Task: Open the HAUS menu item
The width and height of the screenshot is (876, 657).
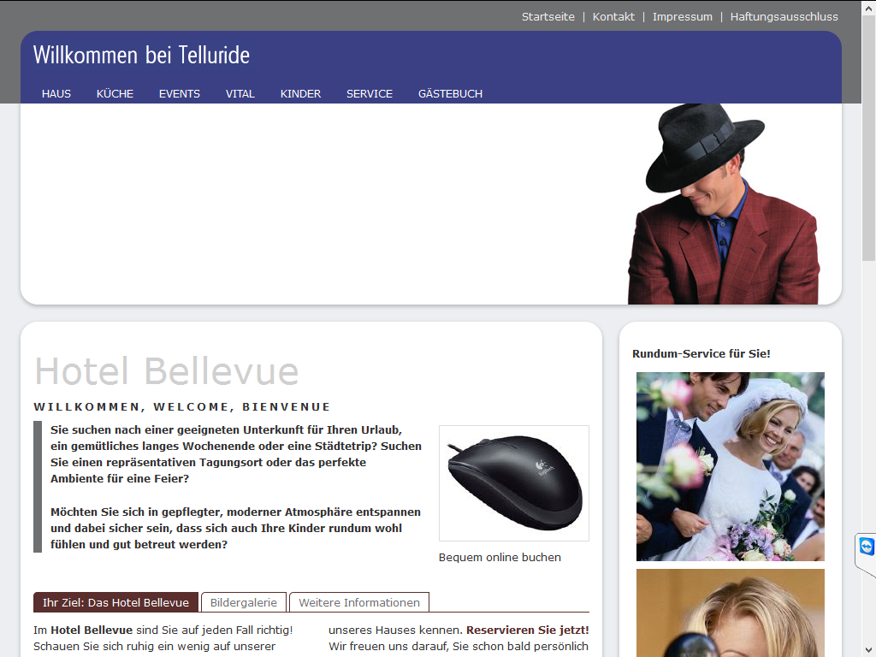Action: [56, 94]
